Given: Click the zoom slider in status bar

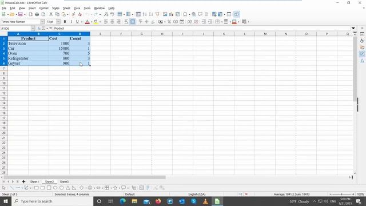Looking at the screenshot, I should point(342,194).
